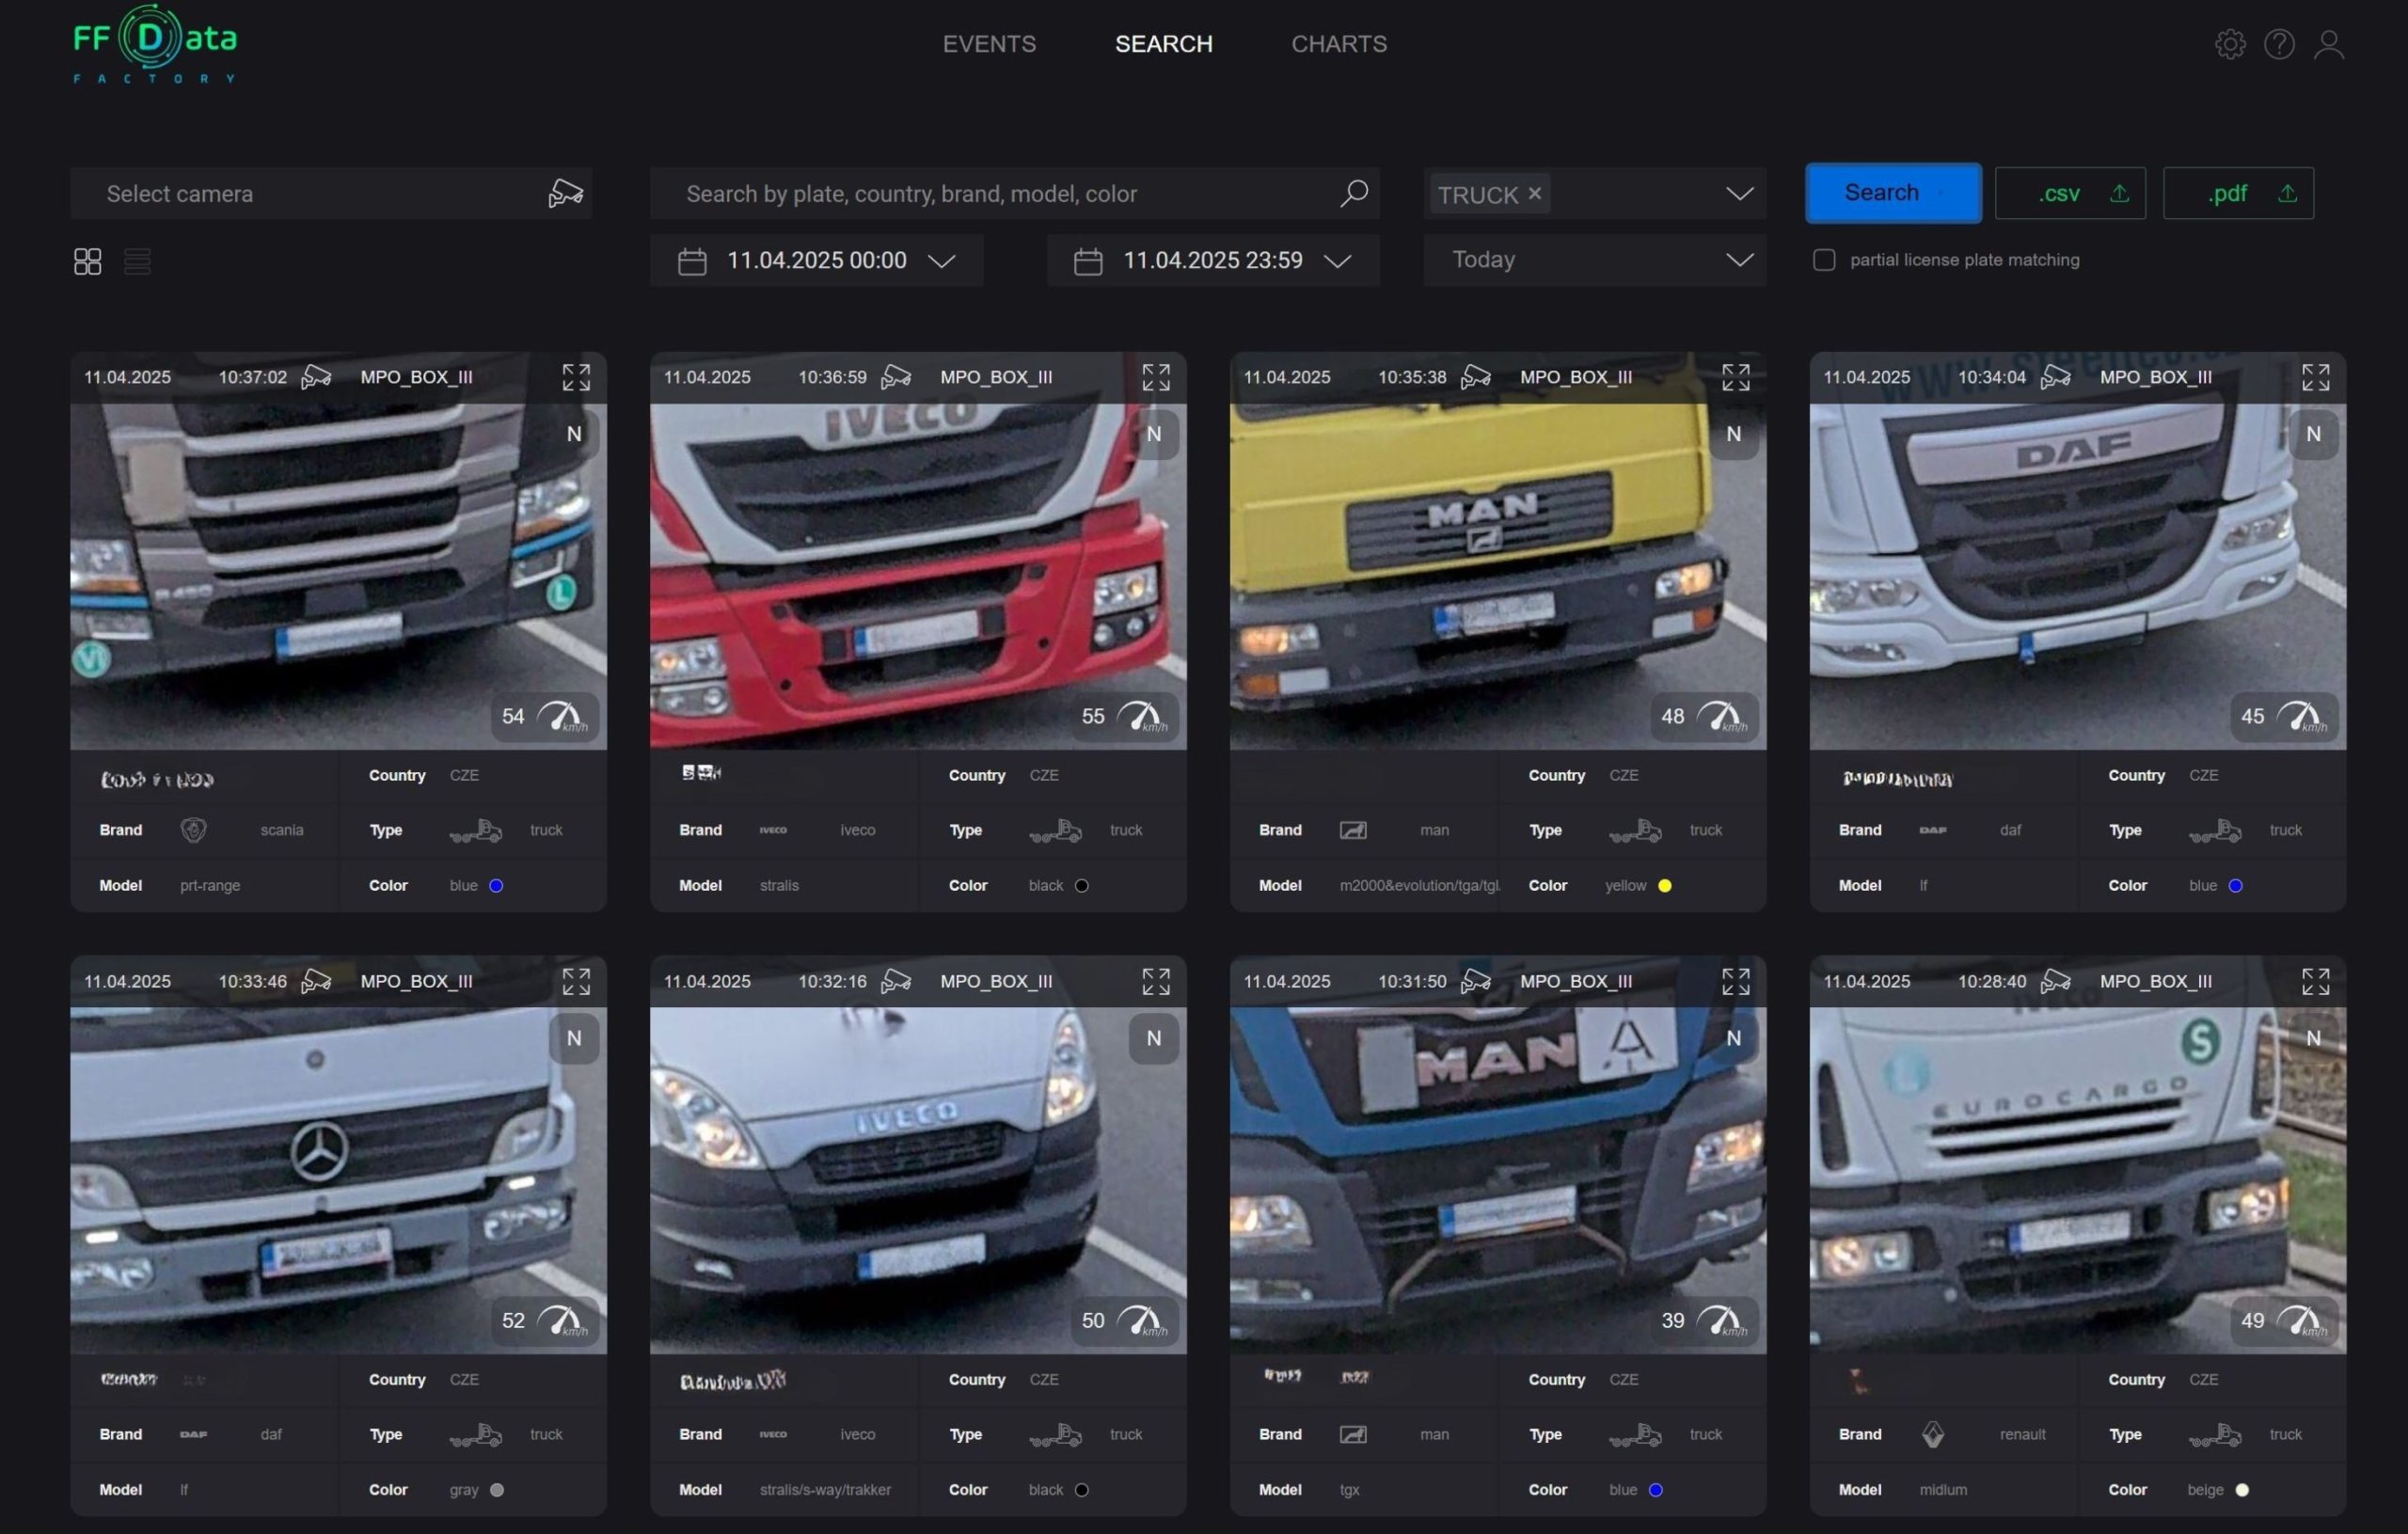Expand fullscreen icon on 10:37:02 card
Image resolution: width=2408 pixels, height=1534 pixels.
coord(576,377)
